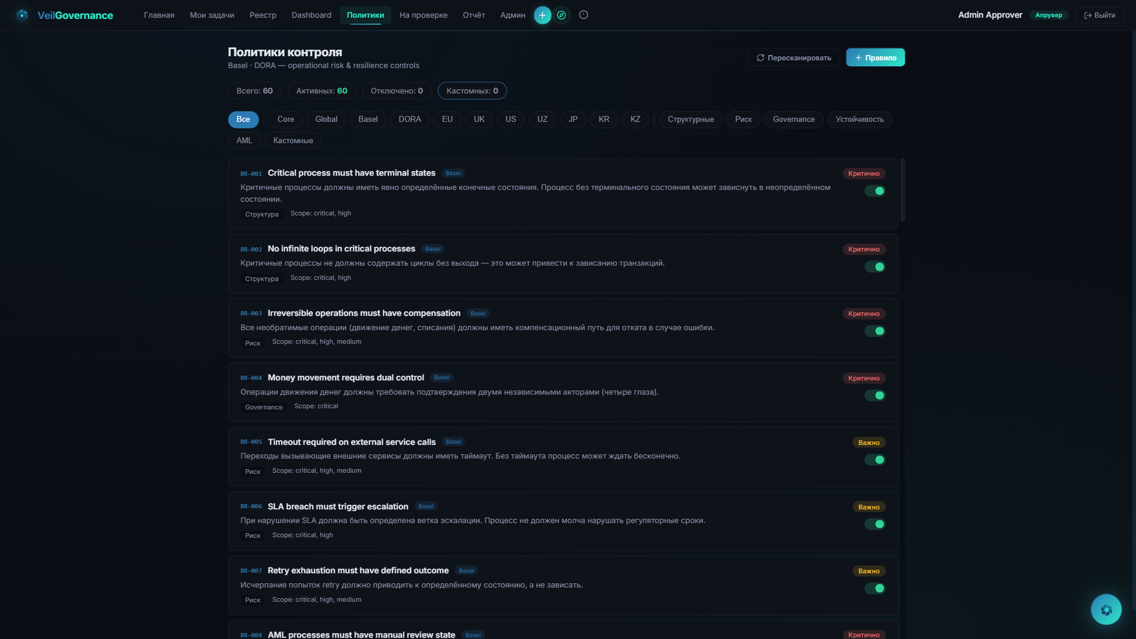This screenshot has height=639, width=1136.
Task: Filter rules by DORA chip
Action: pos(409,119)
